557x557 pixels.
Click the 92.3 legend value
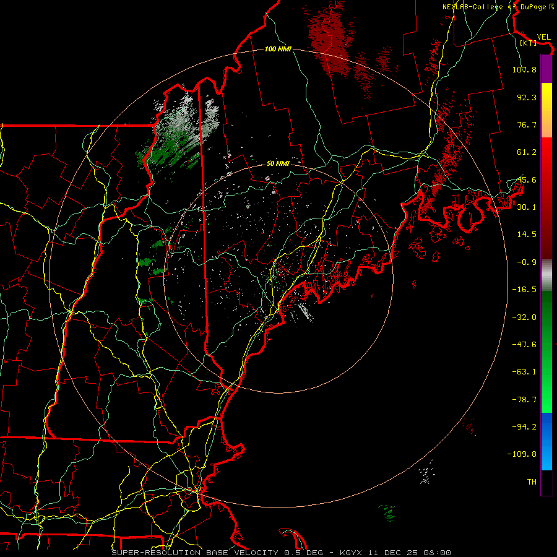[527, 97]
